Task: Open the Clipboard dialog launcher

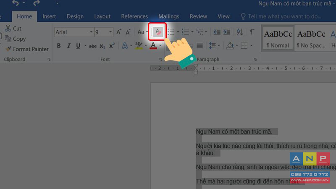Action: [x=49, y=60]
